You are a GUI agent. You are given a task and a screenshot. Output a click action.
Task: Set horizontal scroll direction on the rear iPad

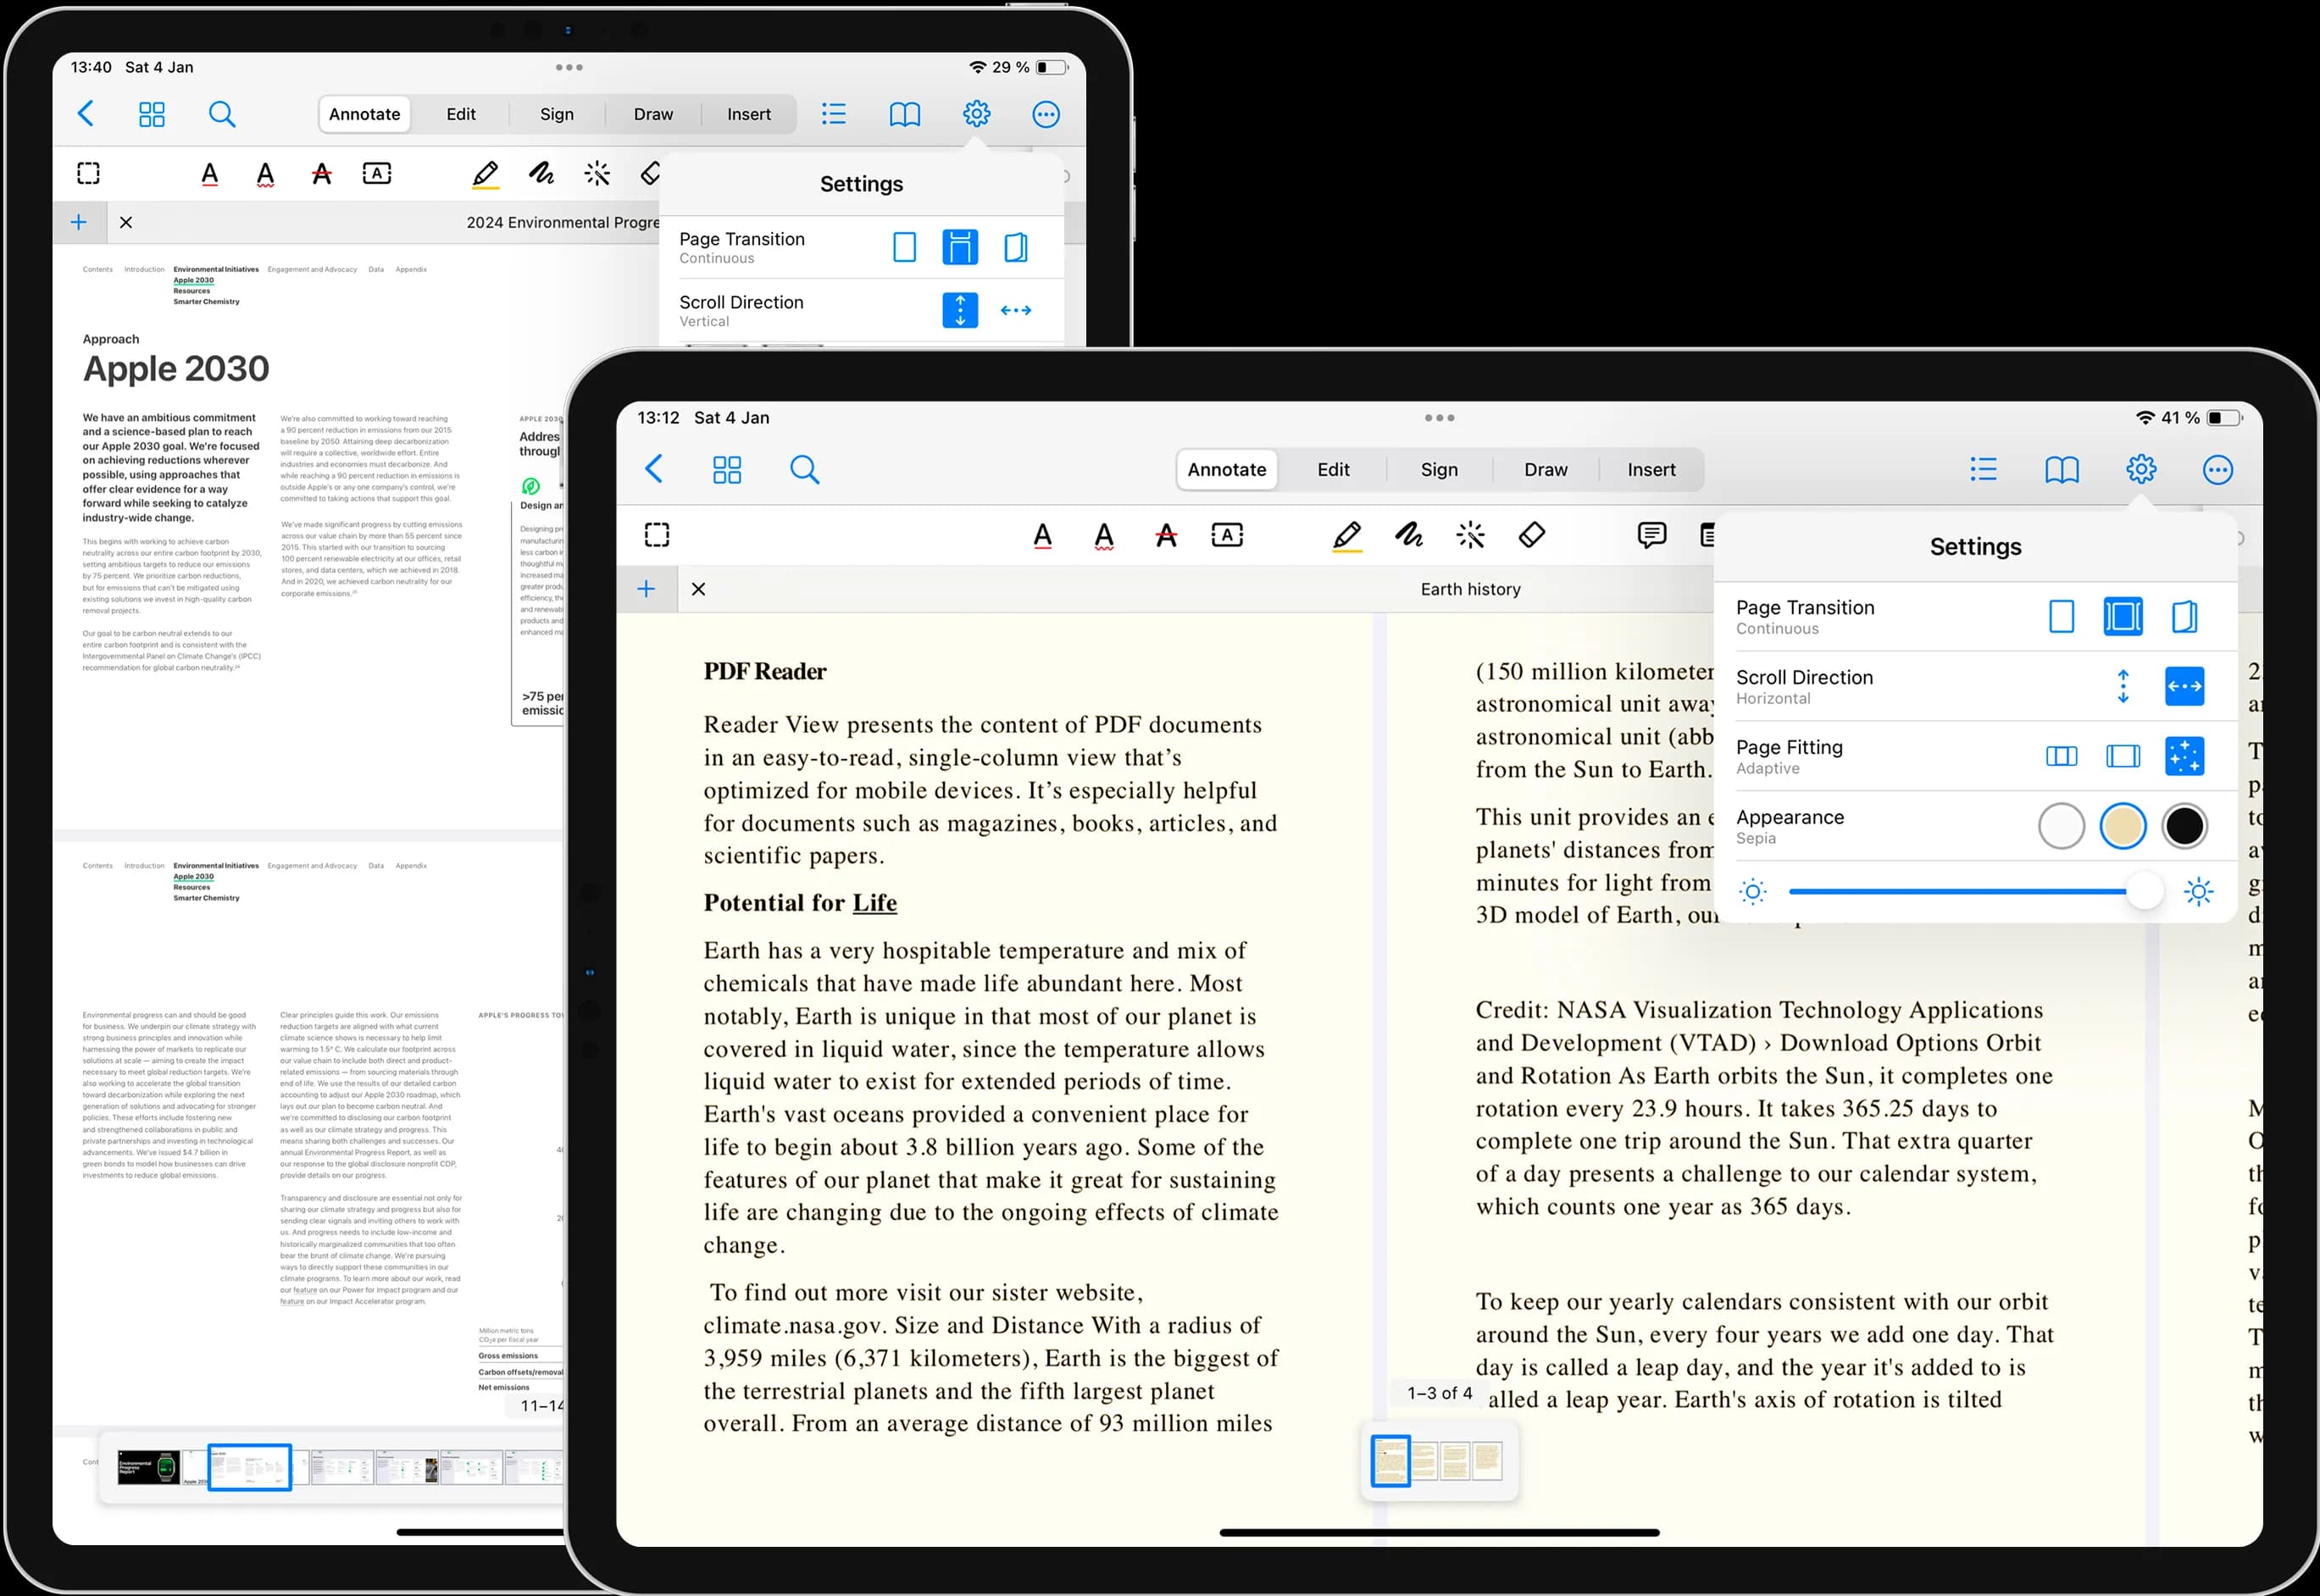(x=1016, y=310)
